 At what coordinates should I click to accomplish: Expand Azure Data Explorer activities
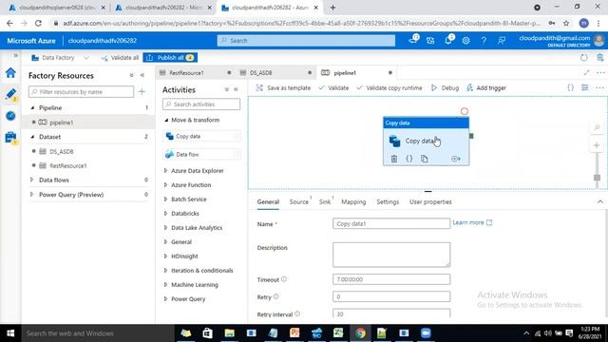(165, 171)
